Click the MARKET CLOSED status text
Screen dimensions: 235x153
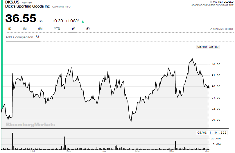point(223,2)
